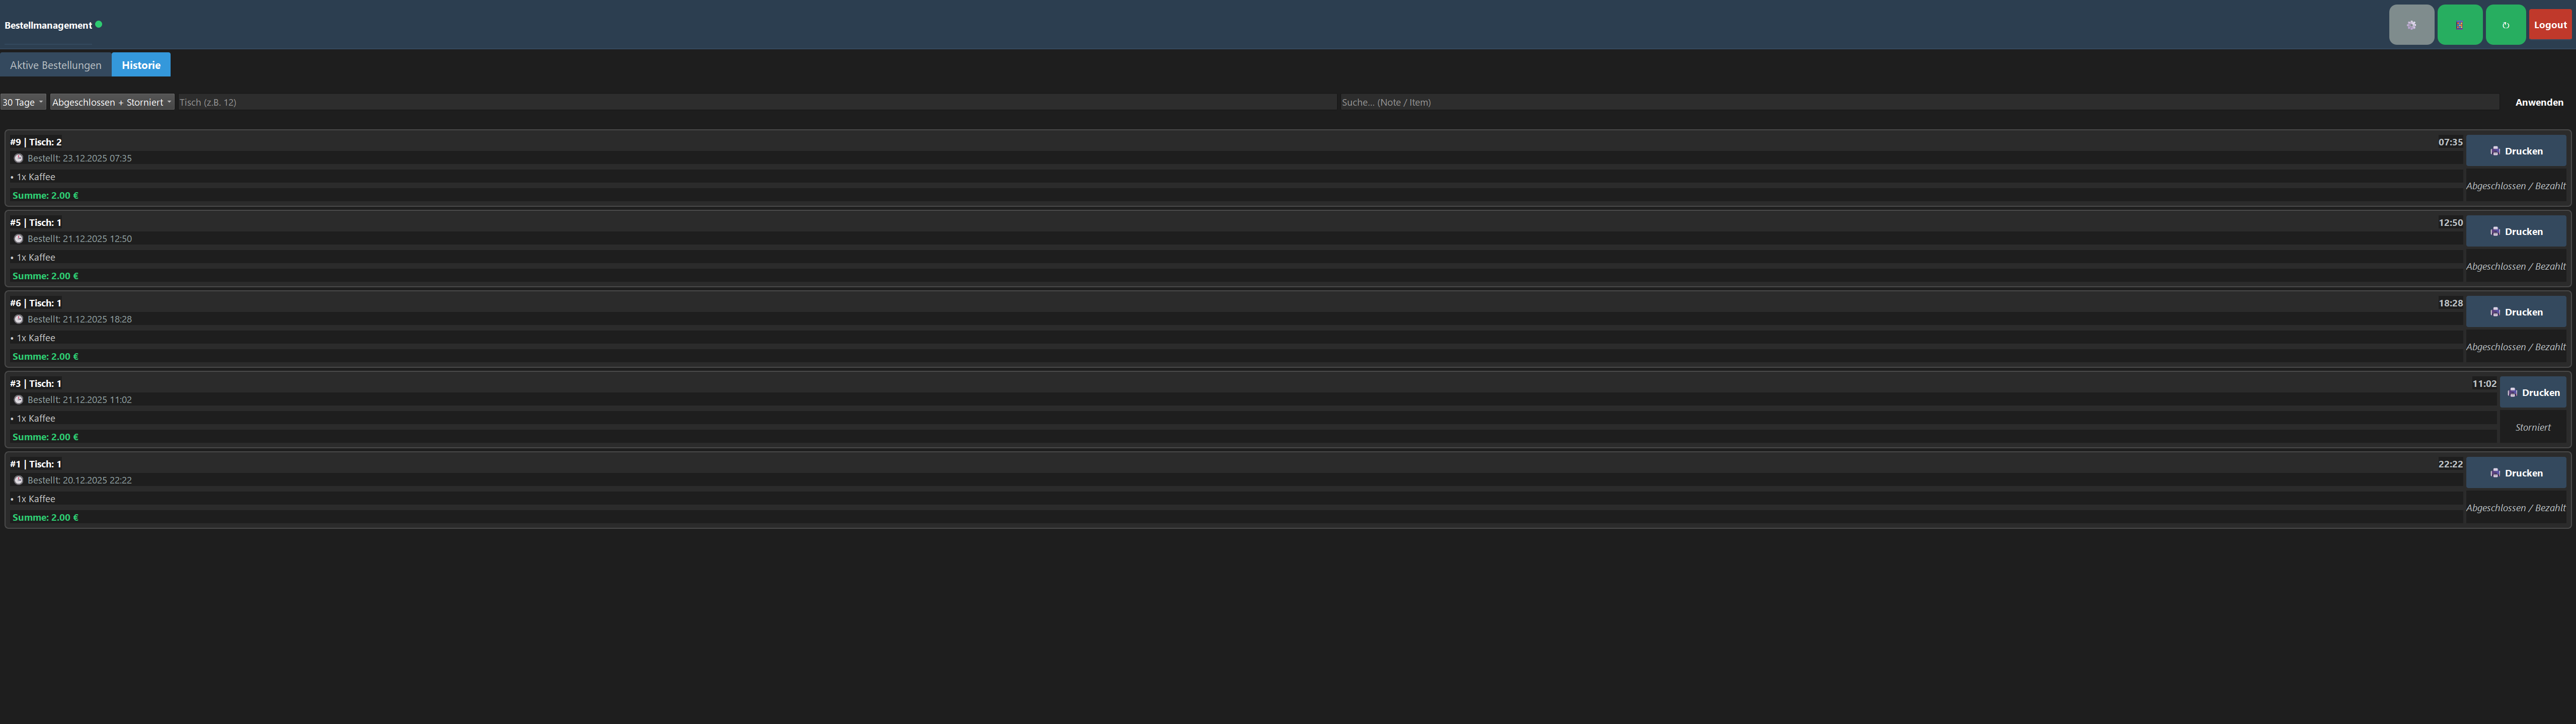Log out using the red Logout button

point(2549,25)
